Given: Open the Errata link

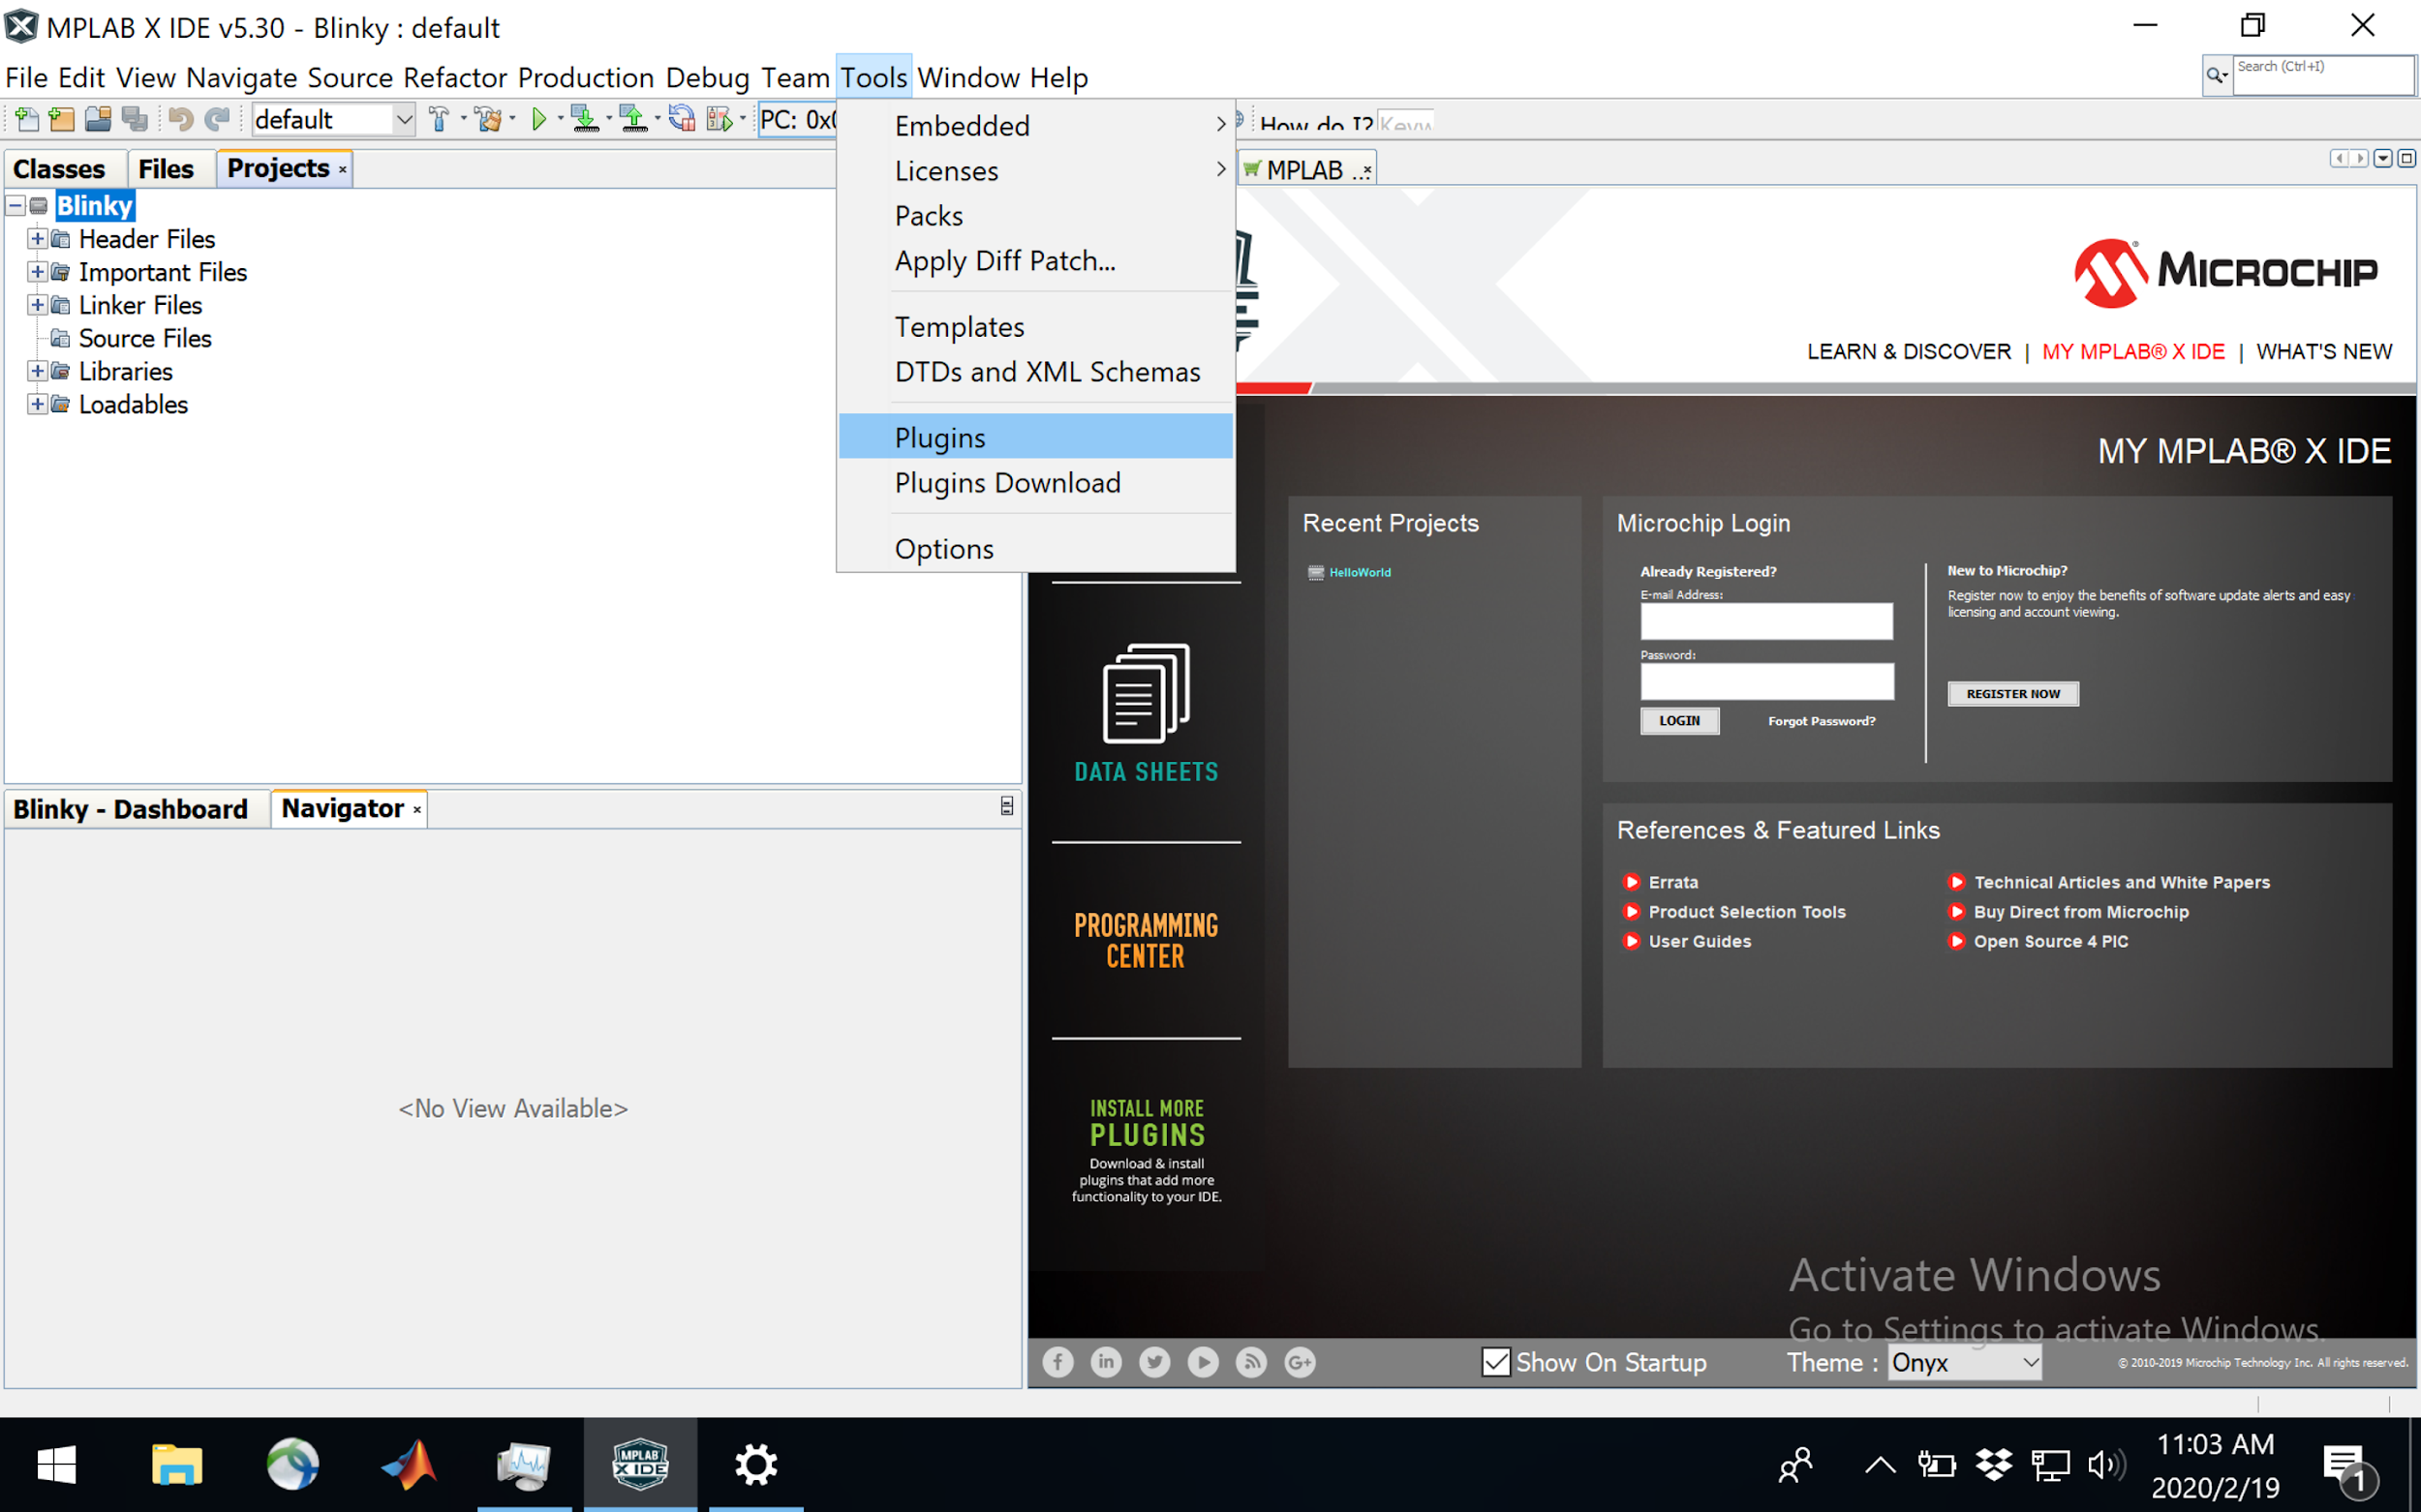Looking at the screenshot, I should (1672, 883).
